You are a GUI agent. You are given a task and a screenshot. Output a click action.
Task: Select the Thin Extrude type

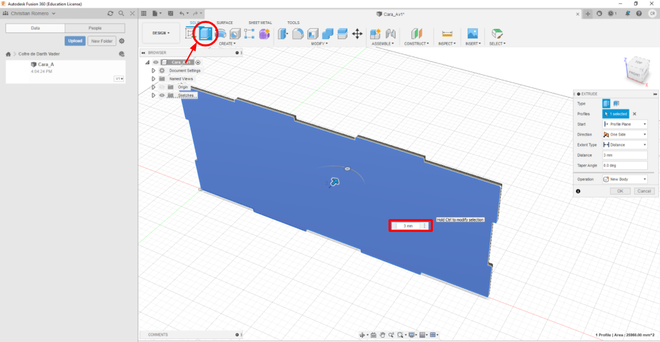point(616,104)
